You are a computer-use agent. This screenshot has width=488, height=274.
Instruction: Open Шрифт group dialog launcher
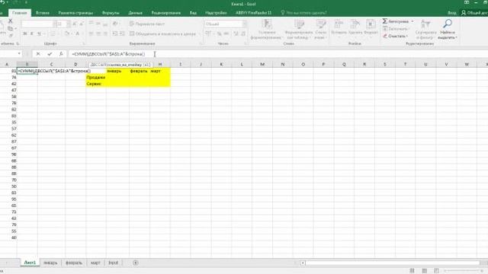pos(83,44)
